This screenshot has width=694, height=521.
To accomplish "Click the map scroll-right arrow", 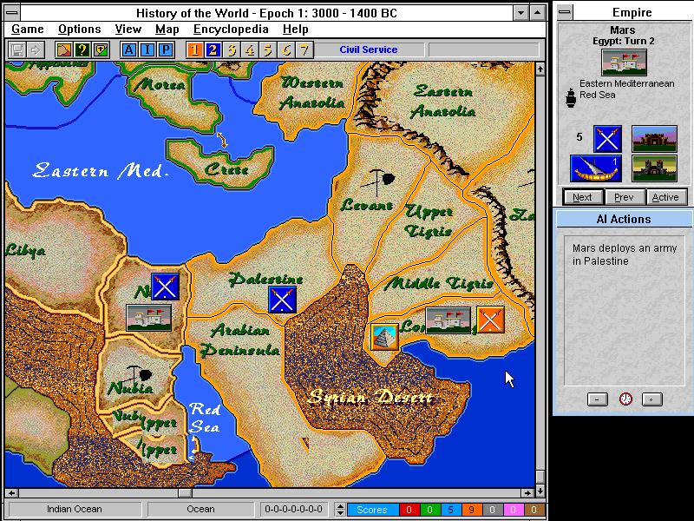I will point(527,492).
